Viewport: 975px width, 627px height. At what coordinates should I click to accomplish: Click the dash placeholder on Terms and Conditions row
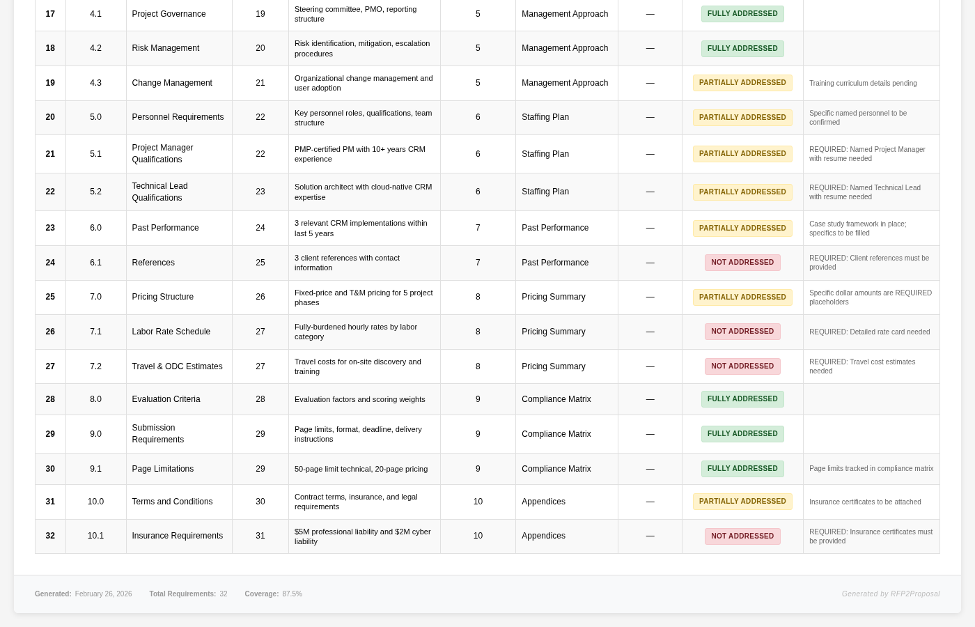point(650,502)
